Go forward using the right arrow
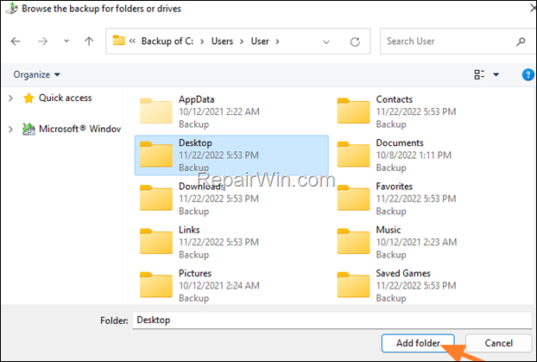537x362 pixels. tap(43, 41)
